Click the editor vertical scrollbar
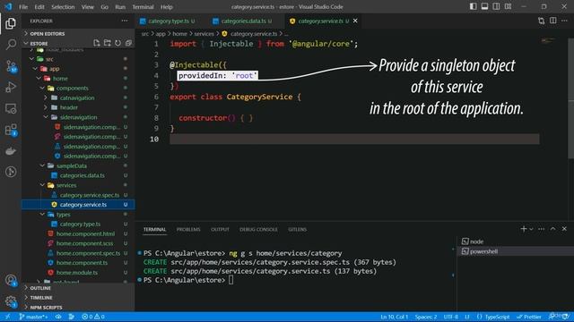 [x=571, y=97]
